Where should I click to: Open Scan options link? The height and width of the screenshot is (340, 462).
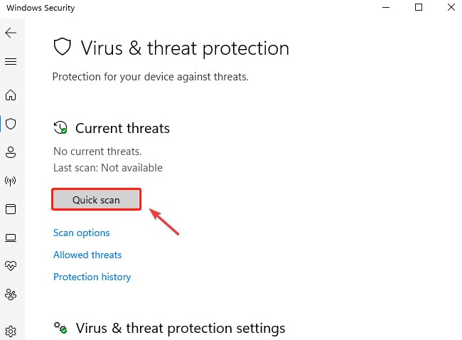point(81,233)
